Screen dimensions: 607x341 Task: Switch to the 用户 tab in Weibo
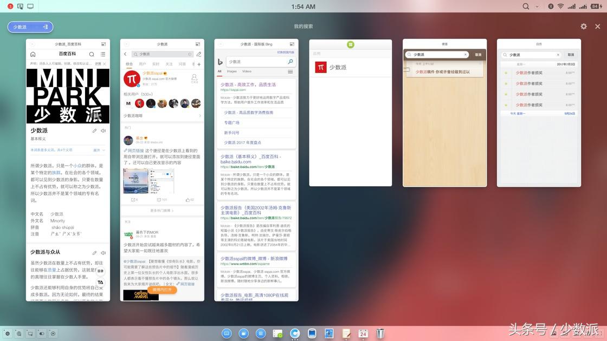click(x=143, y=64)
